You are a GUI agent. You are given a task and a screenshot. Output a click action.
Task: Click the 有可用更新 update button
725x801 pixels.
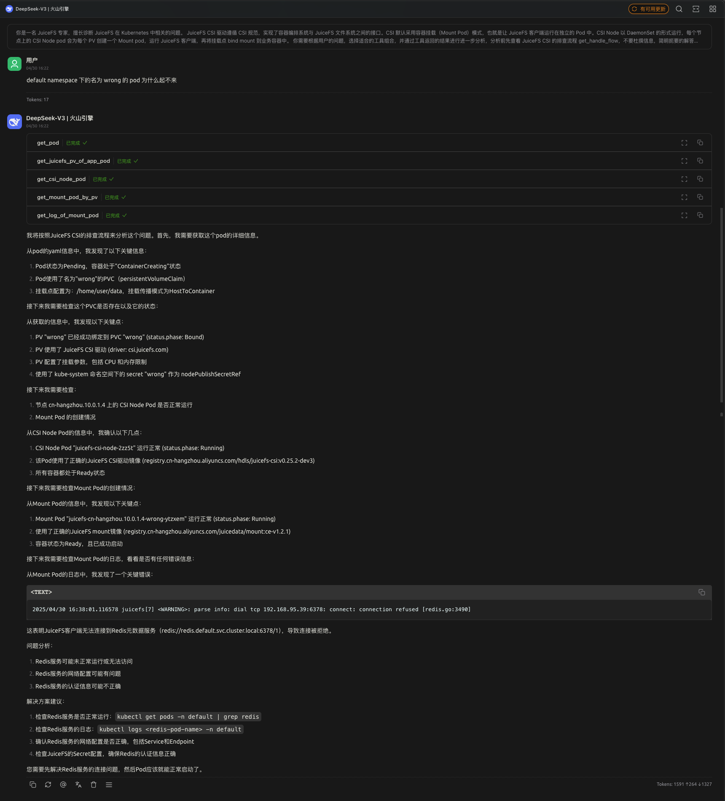648,8
